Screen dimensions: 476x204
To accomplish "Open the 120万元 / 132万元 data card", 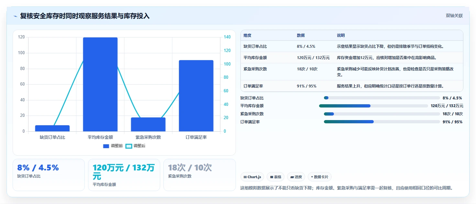I will (x=124, y=175).
